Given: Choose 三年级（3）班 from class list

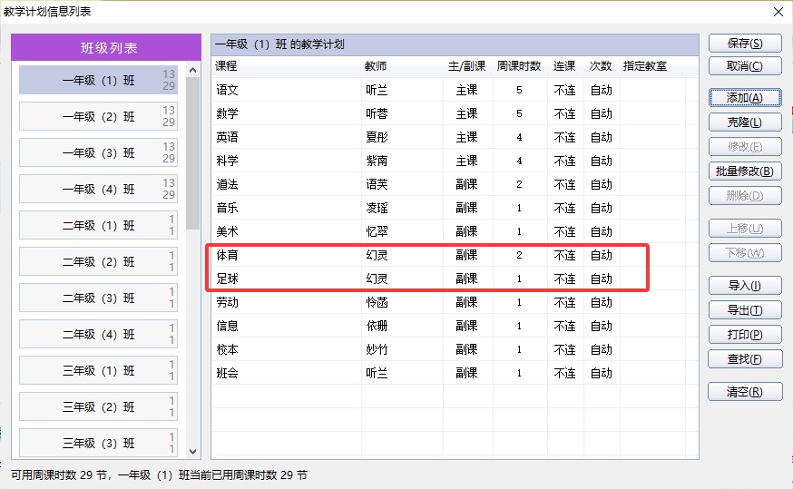Looking at the screenshot, I should tap(98, 443).
